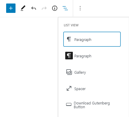Viewport: 129px width, 117px height.
Task: Open the block inserter plus button
Action: click(x=11, y=8)
